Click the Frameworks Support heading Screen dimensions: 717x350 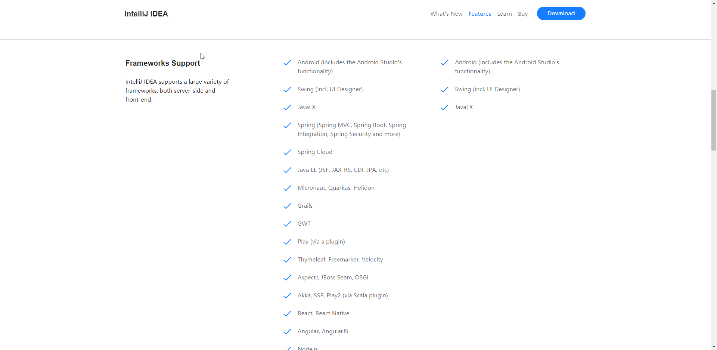162,63
